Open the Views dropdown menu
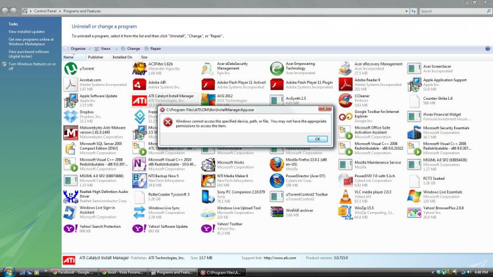 point(105,49)
